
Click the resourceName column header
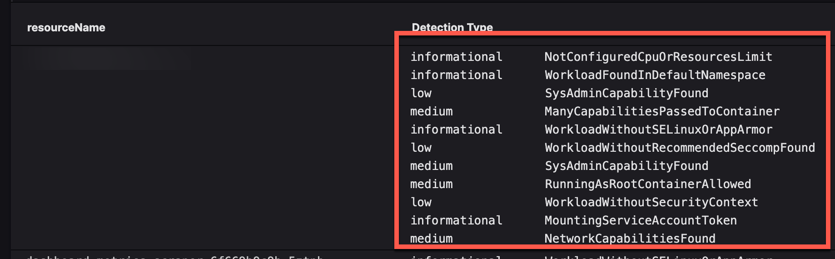click(66, 28)
